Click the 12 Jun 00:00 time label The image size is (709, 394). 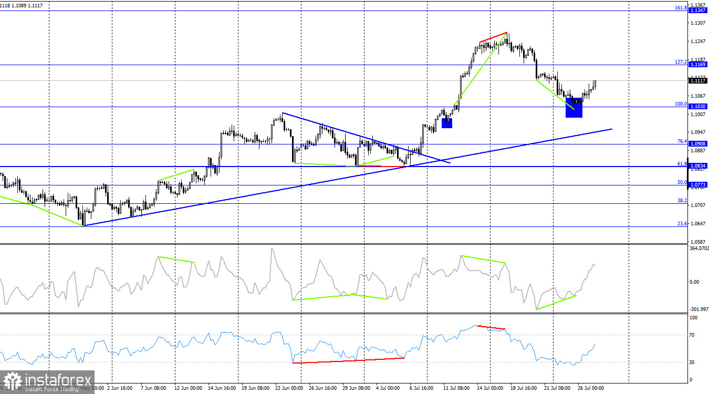pos(187,389)
